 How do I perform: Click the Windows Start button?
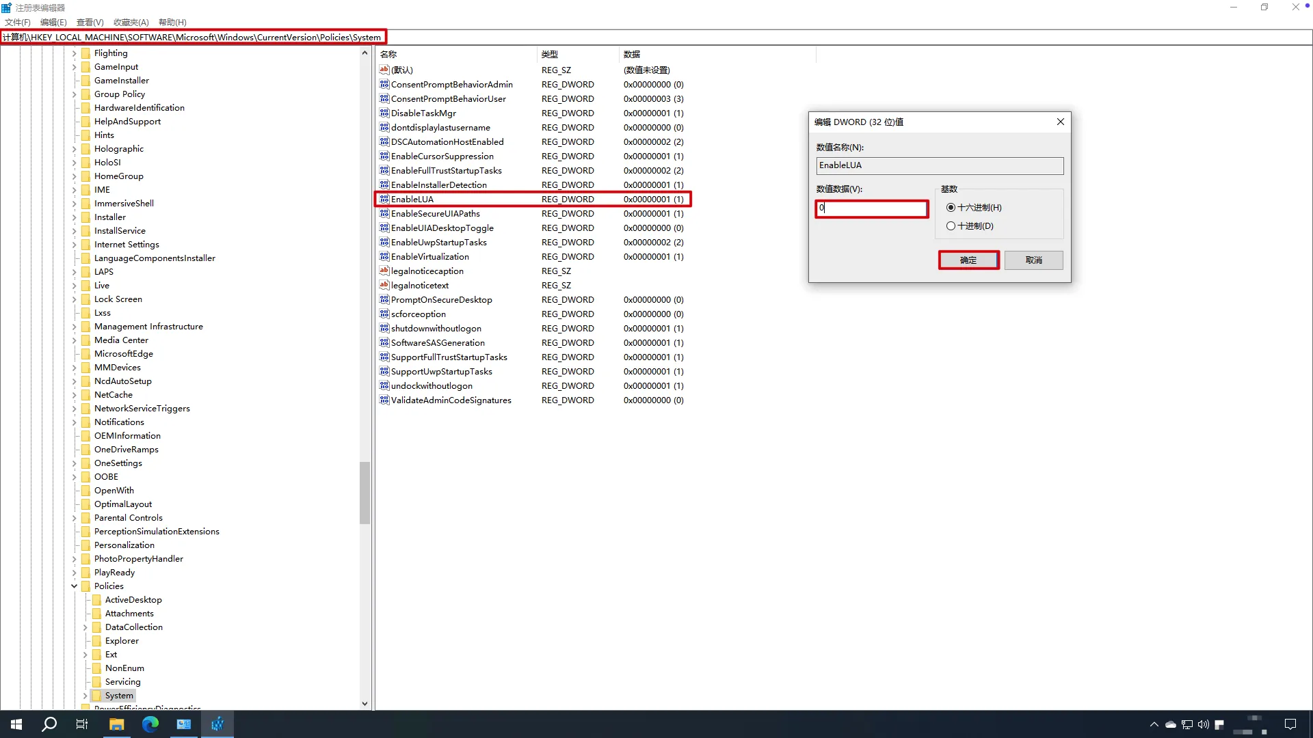(16, 724)
